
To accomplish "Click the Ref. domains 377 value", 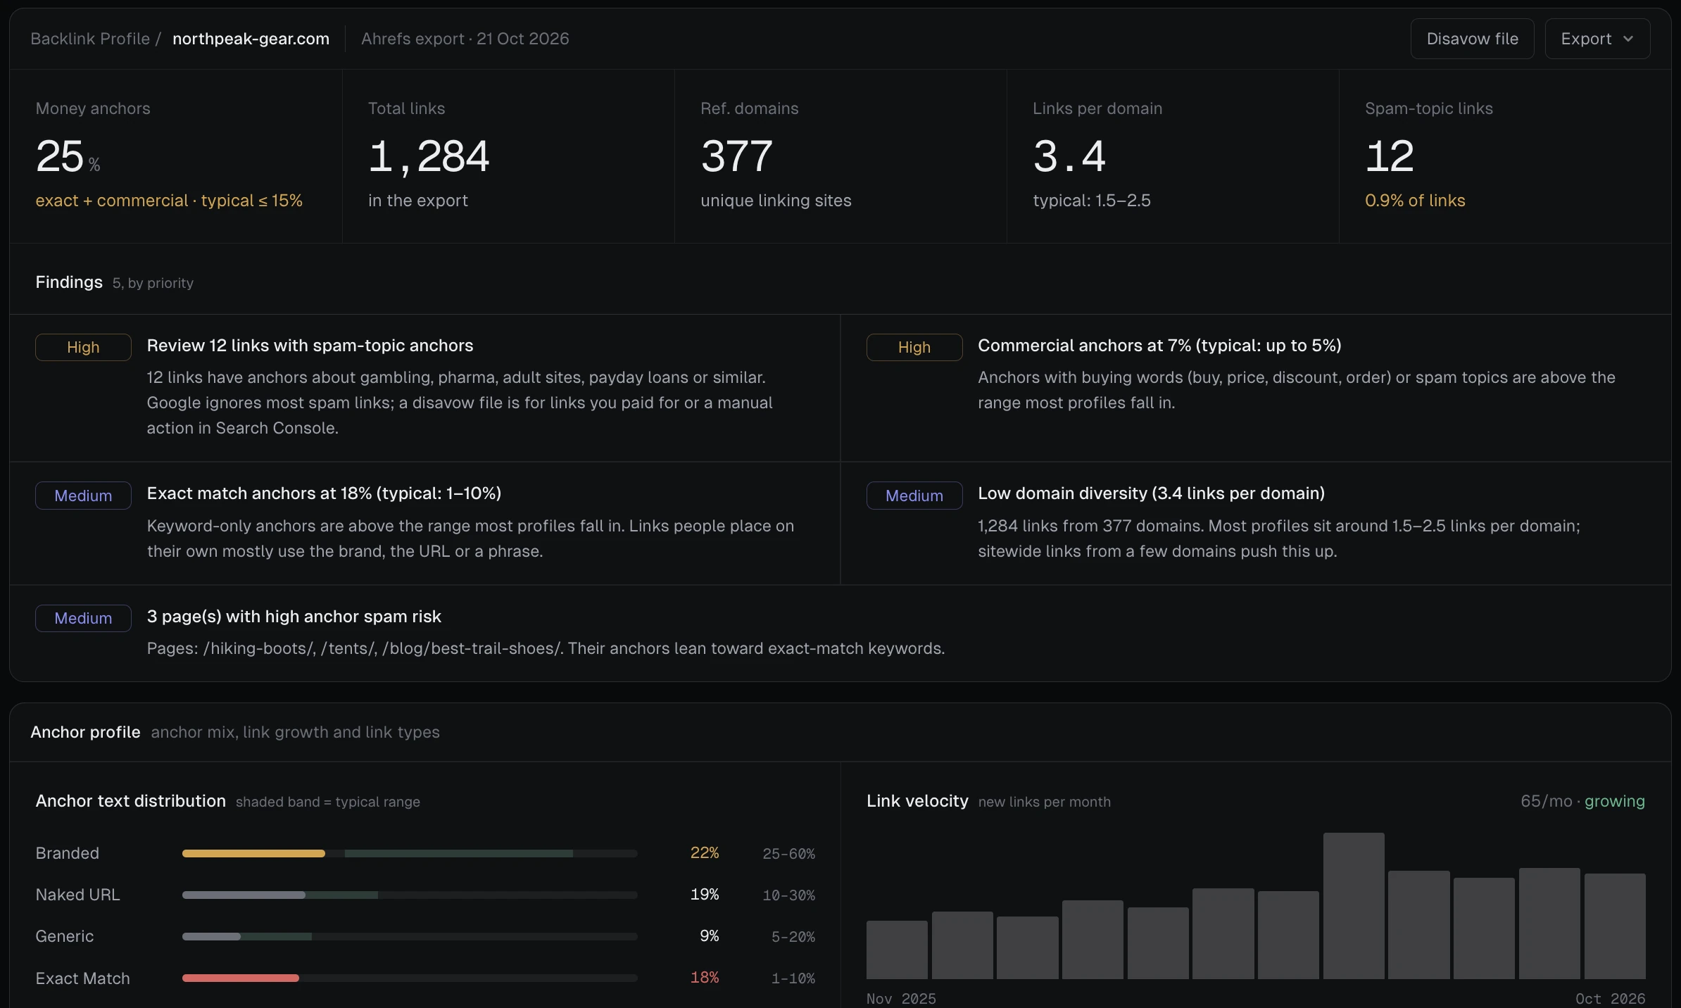I will click(736, 156).
